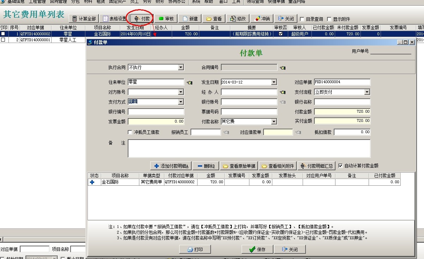The image size is (424, 259).
Task: Click the lookup icon beside 往来单位 field
Action: coord(190,82)
